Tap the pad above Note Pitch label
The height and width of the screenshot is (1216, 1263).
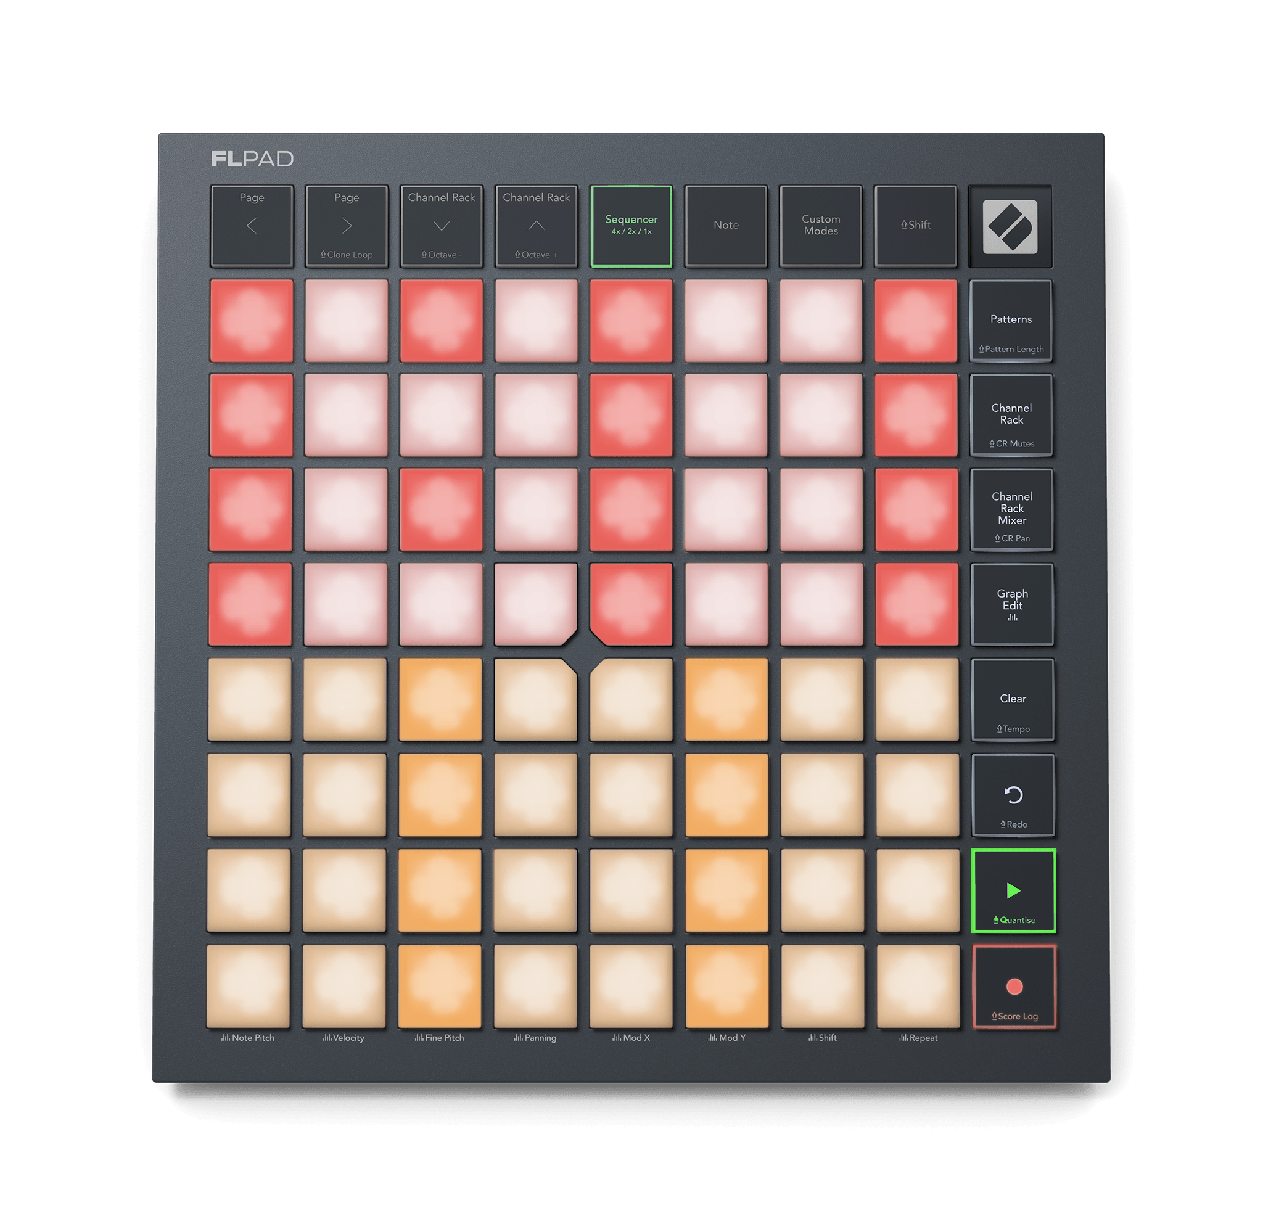tap(248, 986)
